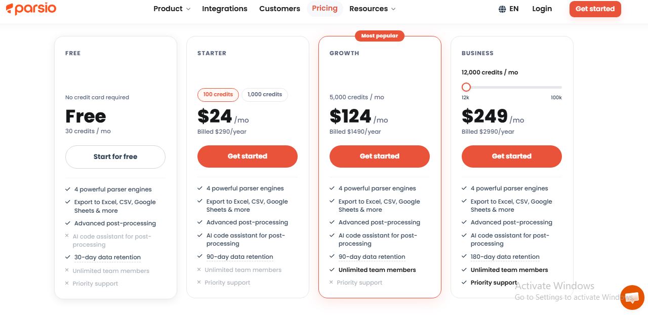Viewport: 648px width, 315px height.
Task: Click the checkmark beside Growth 'Unlimited team members'
Action: tap(332, 270)
